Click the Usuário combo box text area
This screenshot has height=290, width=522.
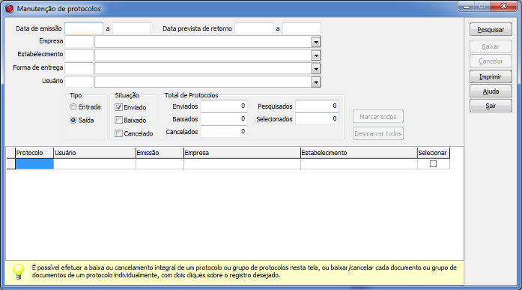(x=204, y=82)
